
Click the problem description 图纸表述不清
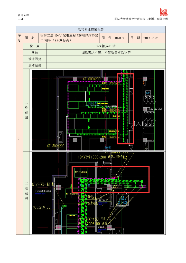click(x=91, y=53)
